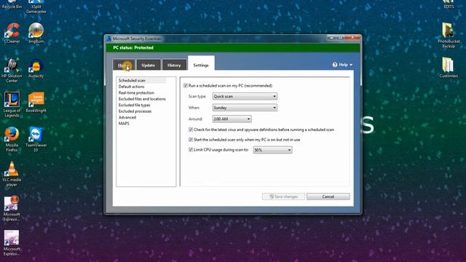
Task: Launch XSplit Gamecaster from desktop
Action: pos(36,7)
